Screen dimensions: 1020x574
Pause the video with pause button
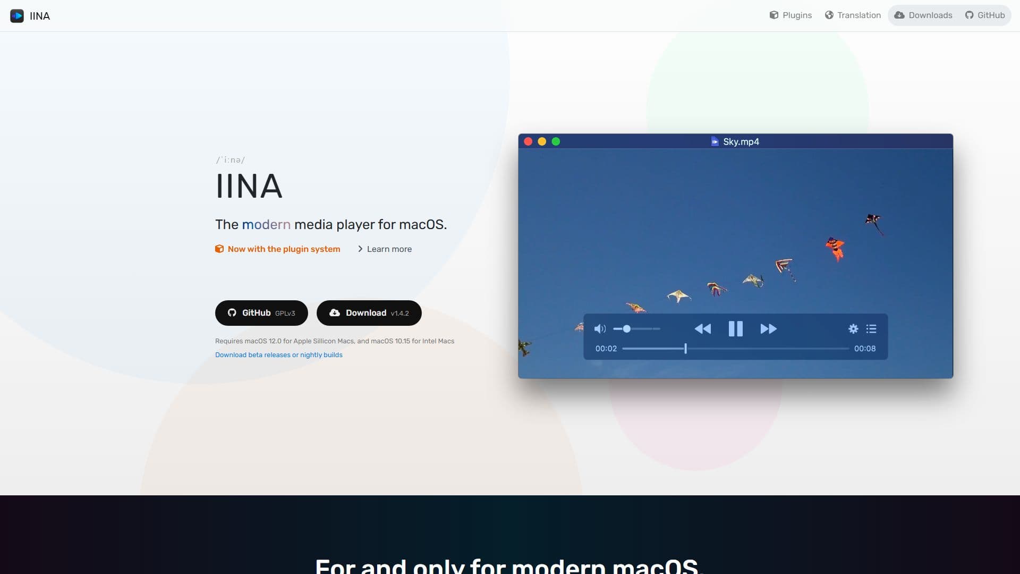pos(736,329)
